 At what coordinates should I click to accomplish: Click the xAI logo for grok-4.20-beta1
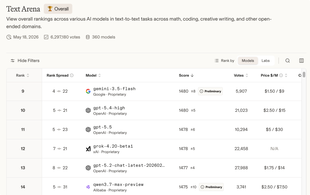point(88,149)
